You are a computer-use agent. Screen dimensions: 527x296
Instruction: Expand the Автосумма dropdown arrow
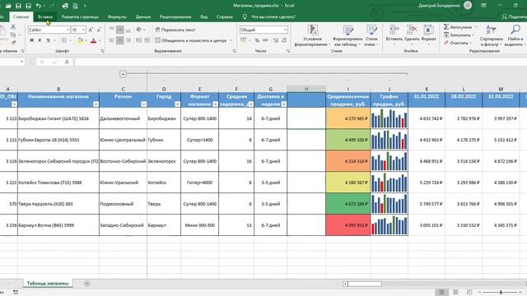click(476, 27)
